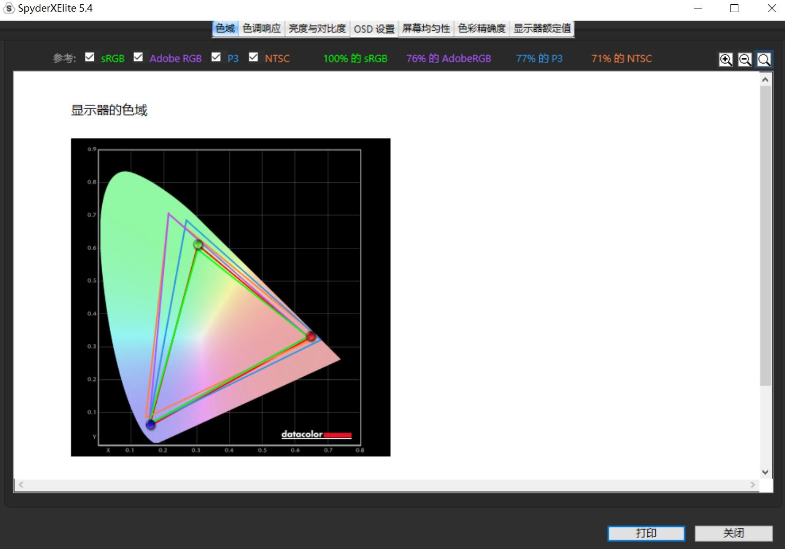Viewport: 785px width, 549px height.
Task: Open the OSD 设置 tab
Action: 374,29
